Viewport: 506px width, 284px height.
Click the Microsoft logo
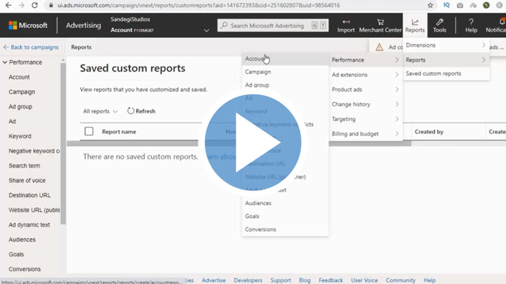pos(28,25)
